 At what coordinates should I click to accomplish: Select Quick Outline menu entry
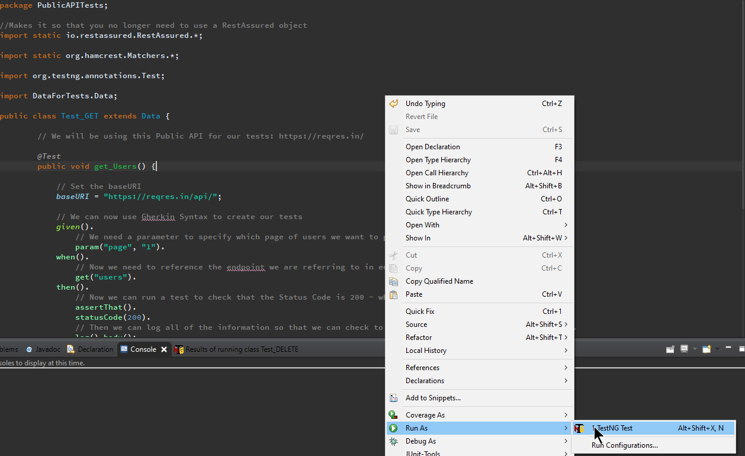pos(480,199)
